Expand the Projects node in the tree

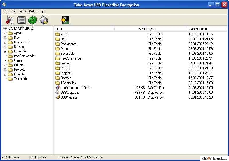tap(5, 70)
